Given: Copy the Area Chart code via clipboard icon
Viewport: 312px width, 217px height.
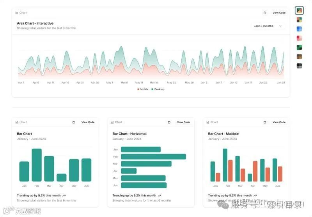Looking at the screenshot, I should pos(265,13).
